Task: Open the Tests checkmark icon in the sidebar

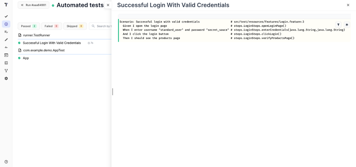Action: [6, 16]
